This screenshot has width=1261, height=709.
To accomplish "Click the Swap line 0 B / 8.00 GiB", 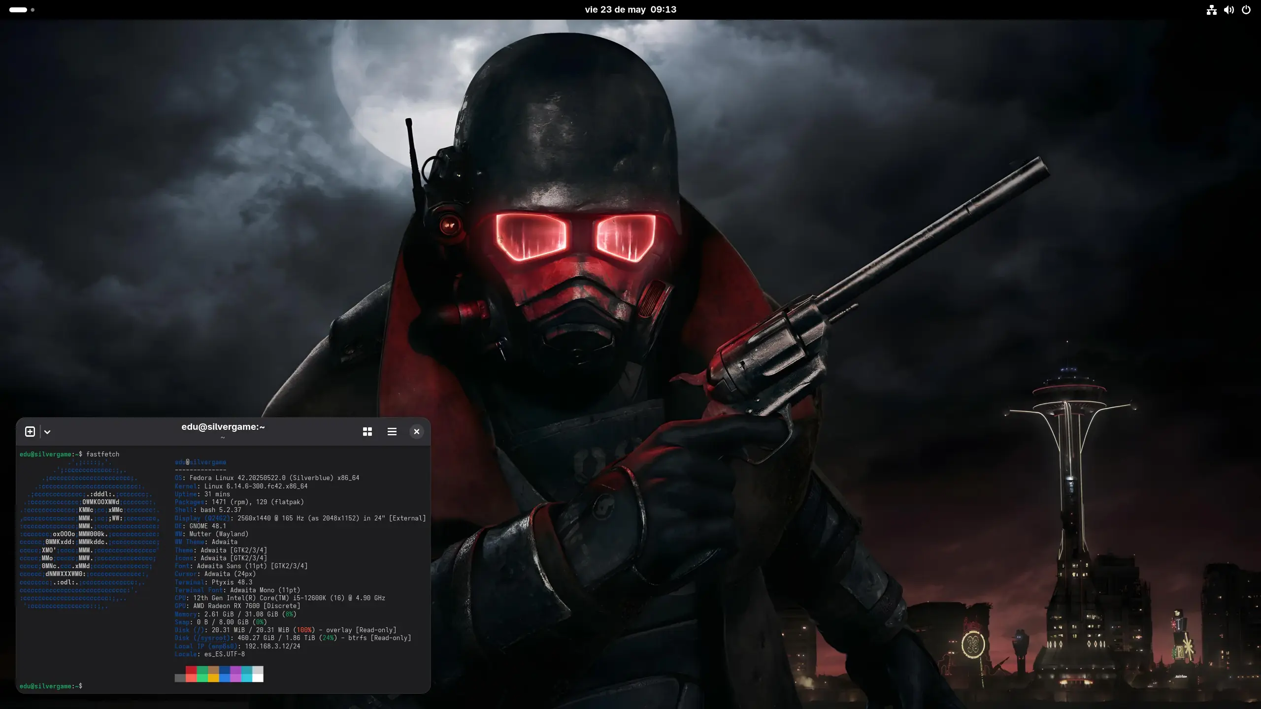I will 221,622.
